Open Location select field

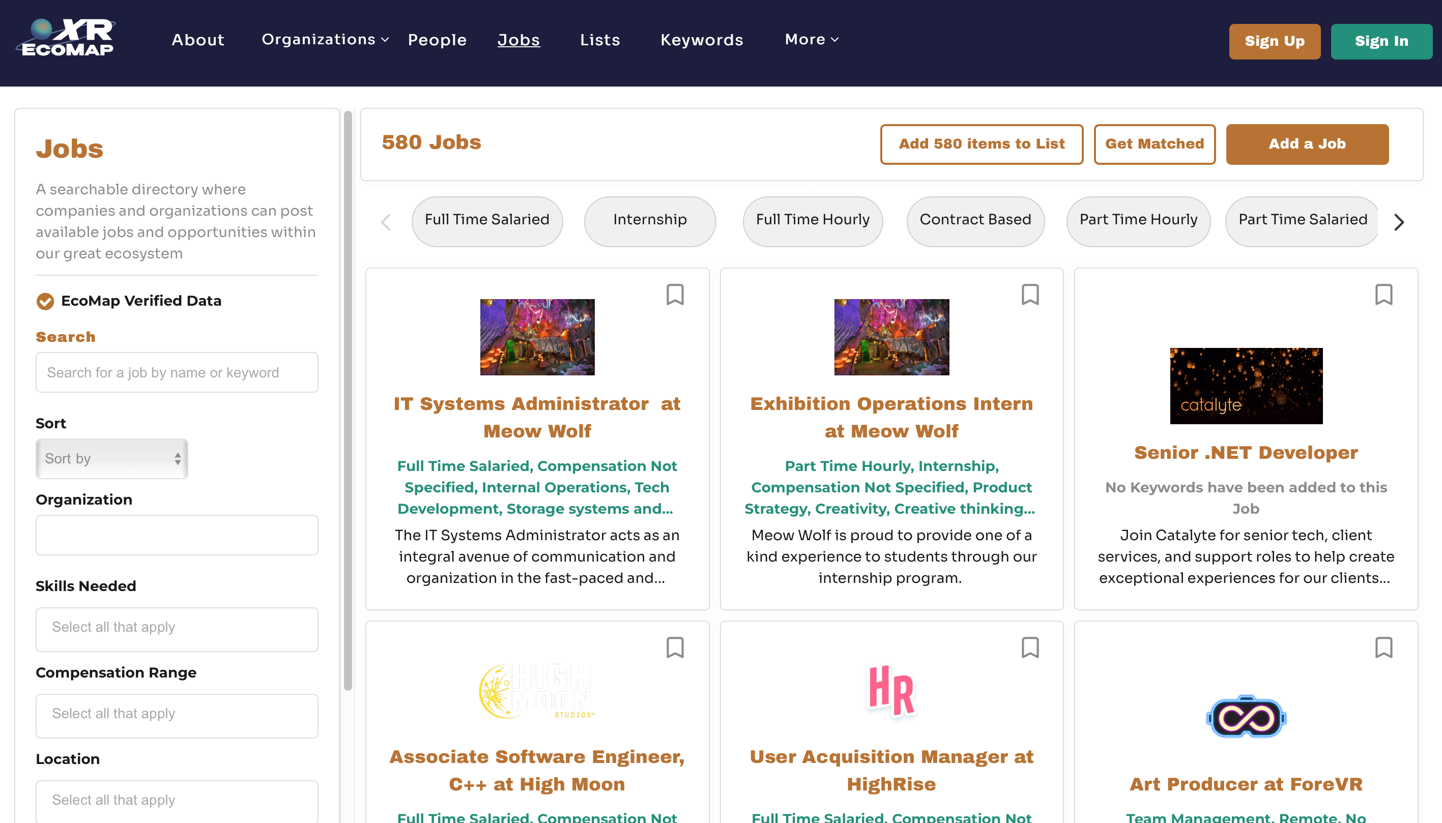pos(177,801)
